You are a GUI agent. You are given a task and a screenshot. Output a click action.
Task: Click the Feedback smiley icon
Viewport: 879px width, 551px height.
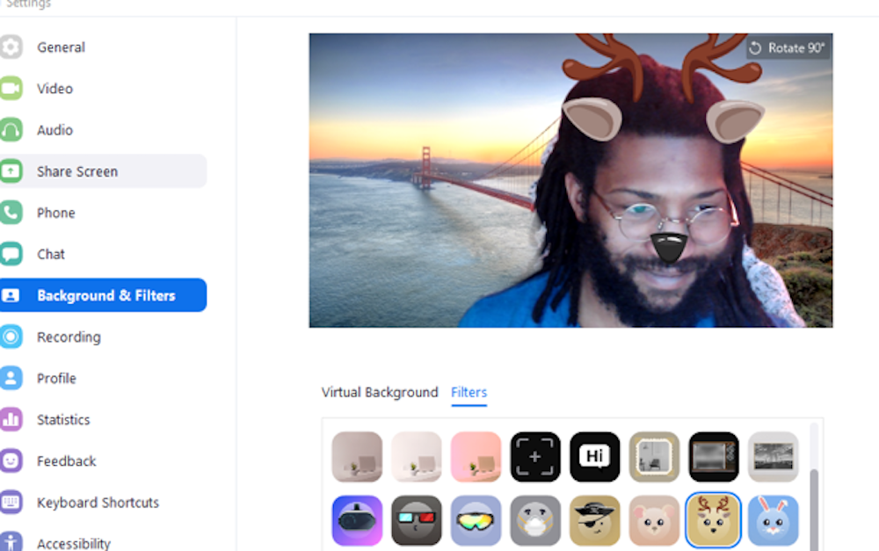(x=10, y=460)
